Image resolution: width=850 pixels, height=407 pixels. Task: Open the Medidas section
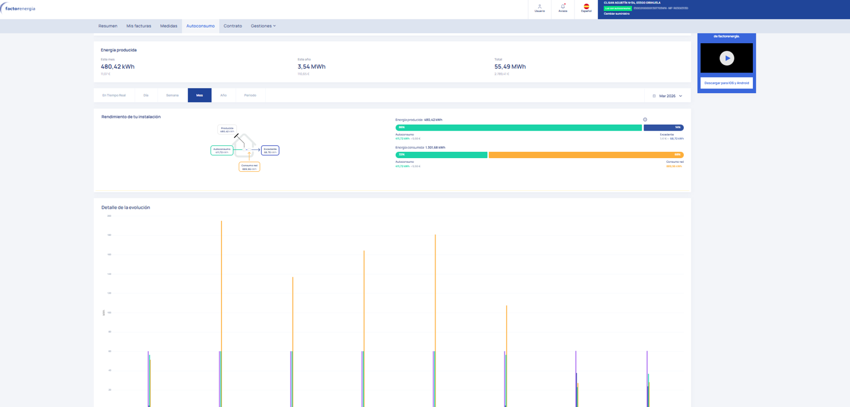169,26
